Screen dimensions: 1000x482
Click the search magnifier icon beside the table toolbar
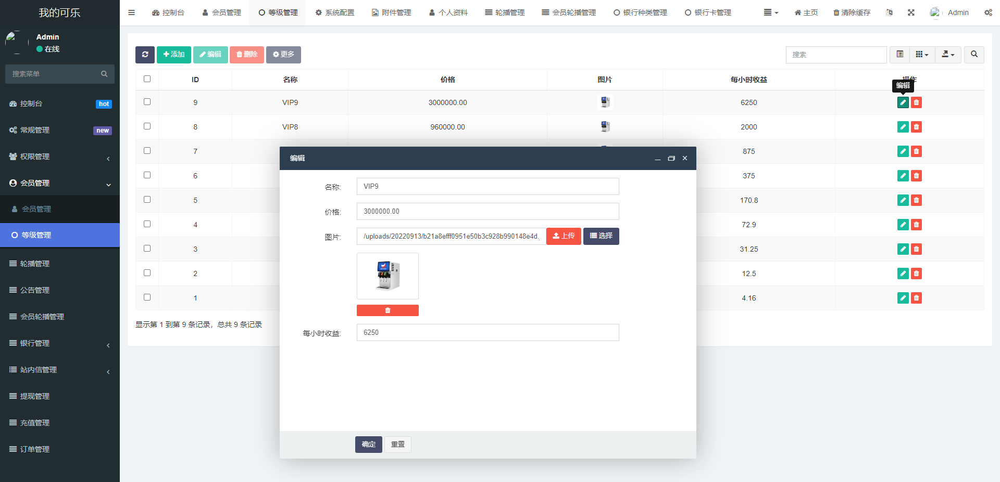(974, 55)
